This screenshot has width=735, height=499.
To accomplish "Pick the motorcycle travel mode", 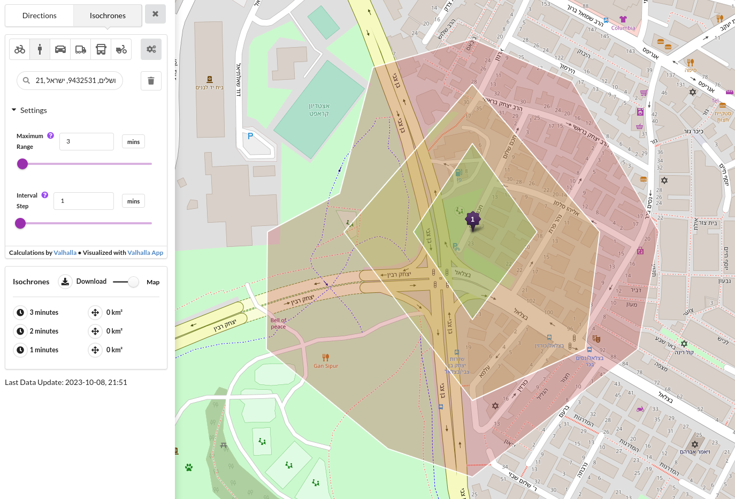I will [121, 49].
